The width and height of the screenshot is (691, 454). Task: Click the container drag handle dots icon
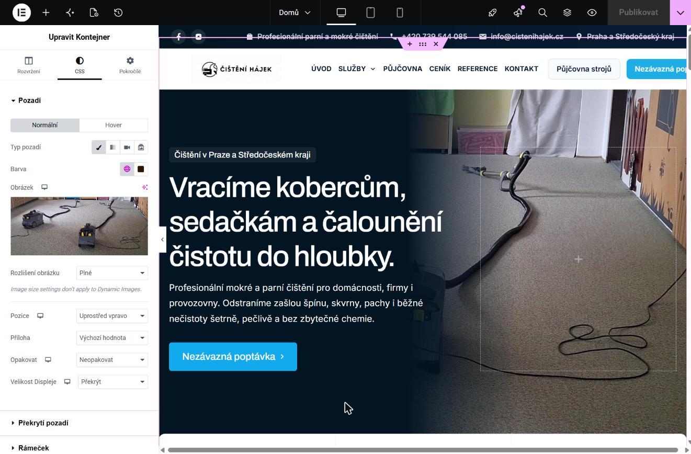click(423, 44)
